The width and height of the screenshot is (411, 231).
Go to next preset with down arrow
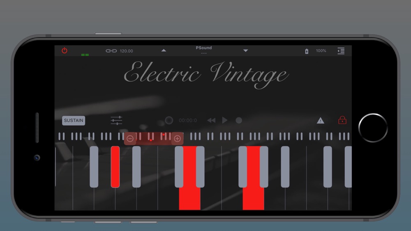(x=245, y=50)
